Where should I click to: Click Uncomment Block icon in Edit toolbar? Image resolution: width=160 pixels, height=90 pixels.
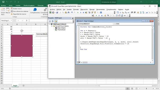pos(143,12)
